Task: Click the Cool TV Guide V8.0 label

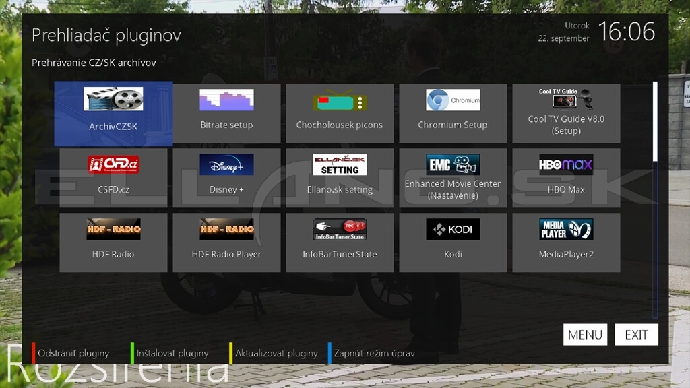Action: [566, 125]
